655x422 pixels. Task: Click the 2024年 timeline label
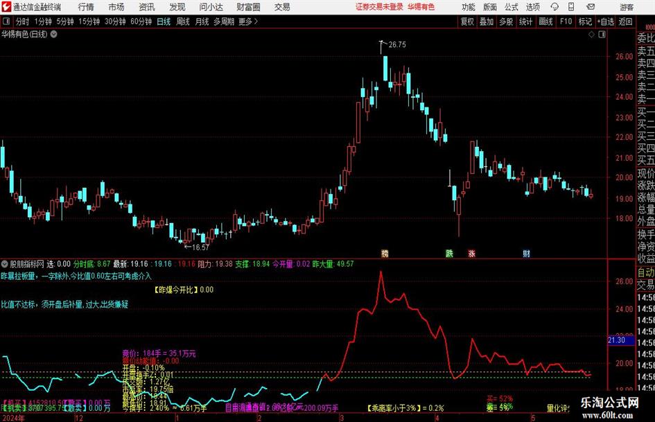13,418
